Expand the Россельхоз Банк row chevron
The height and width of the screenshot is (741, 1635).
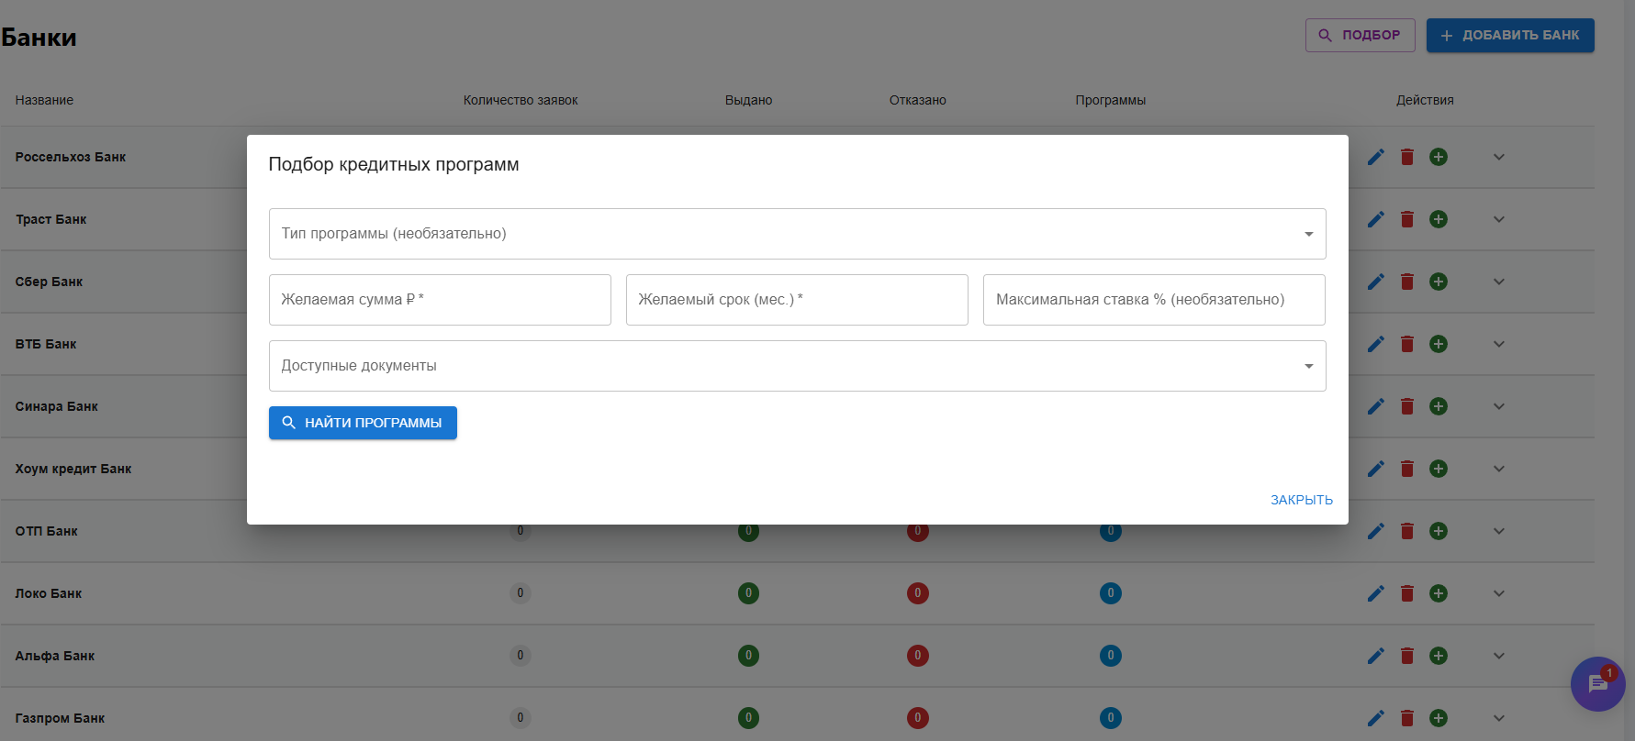[x=1498, y=157]
